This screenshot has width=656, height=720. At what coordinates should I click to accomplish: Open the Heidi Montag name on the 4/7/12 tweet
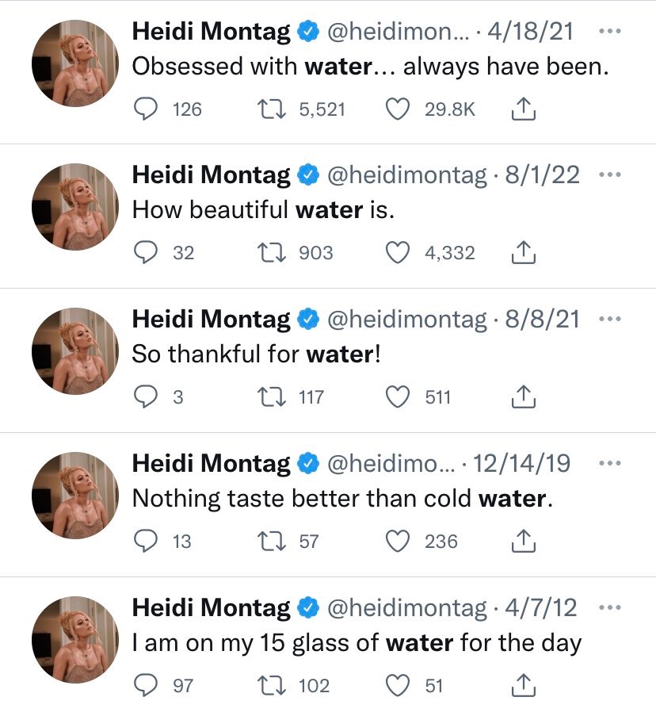click(211, 607)
